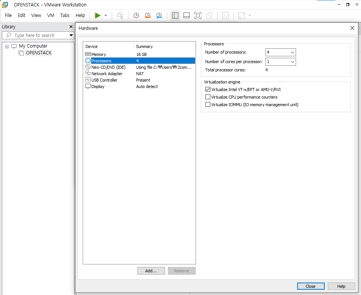The image size is (361, 295).
Task: Open the File menu
Action: pyautogui.click(x=8, y=15)
